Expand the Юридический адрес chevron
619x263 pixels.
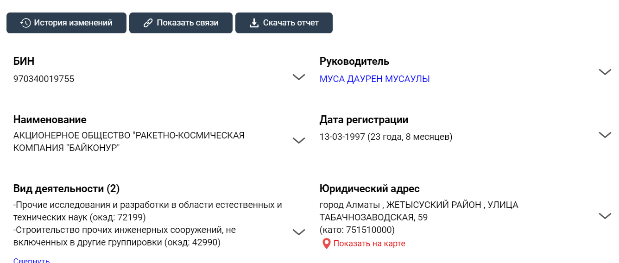(605, 216)
